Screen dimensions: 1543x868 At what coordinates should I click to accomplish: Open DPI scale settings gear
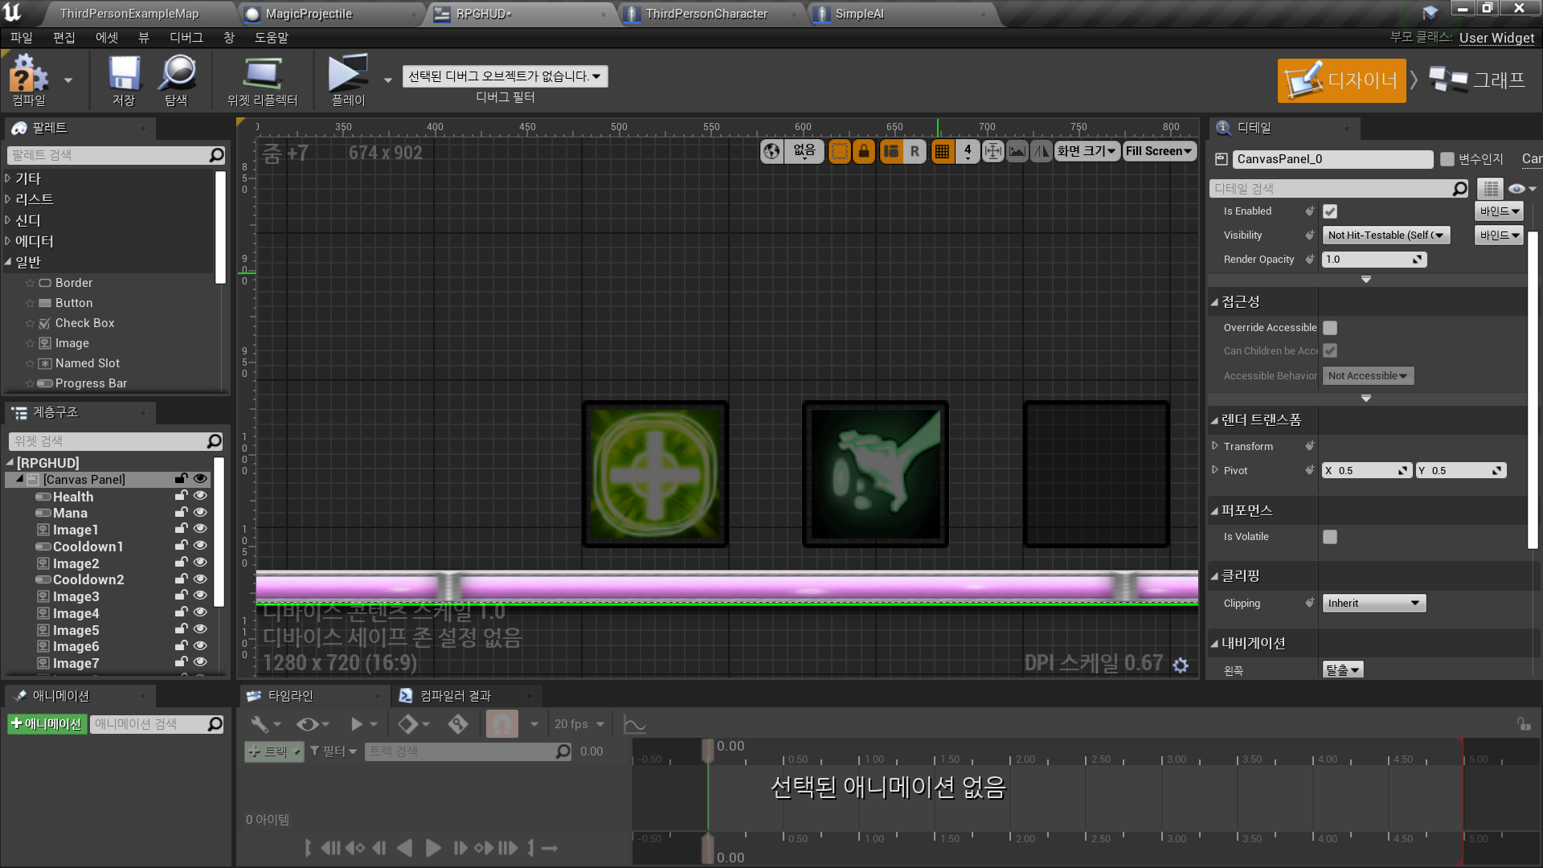point(1181,665)
